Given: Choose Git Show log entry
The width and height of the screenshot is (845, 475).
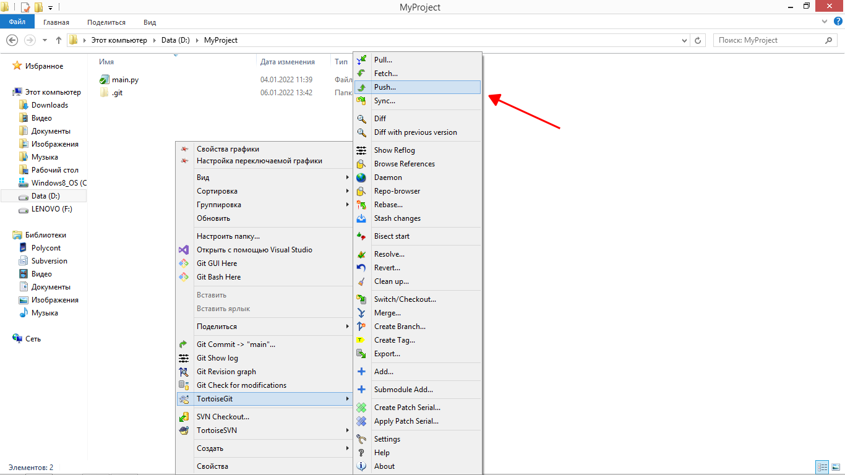Looking at the screenshot, I should click(264, 358).
